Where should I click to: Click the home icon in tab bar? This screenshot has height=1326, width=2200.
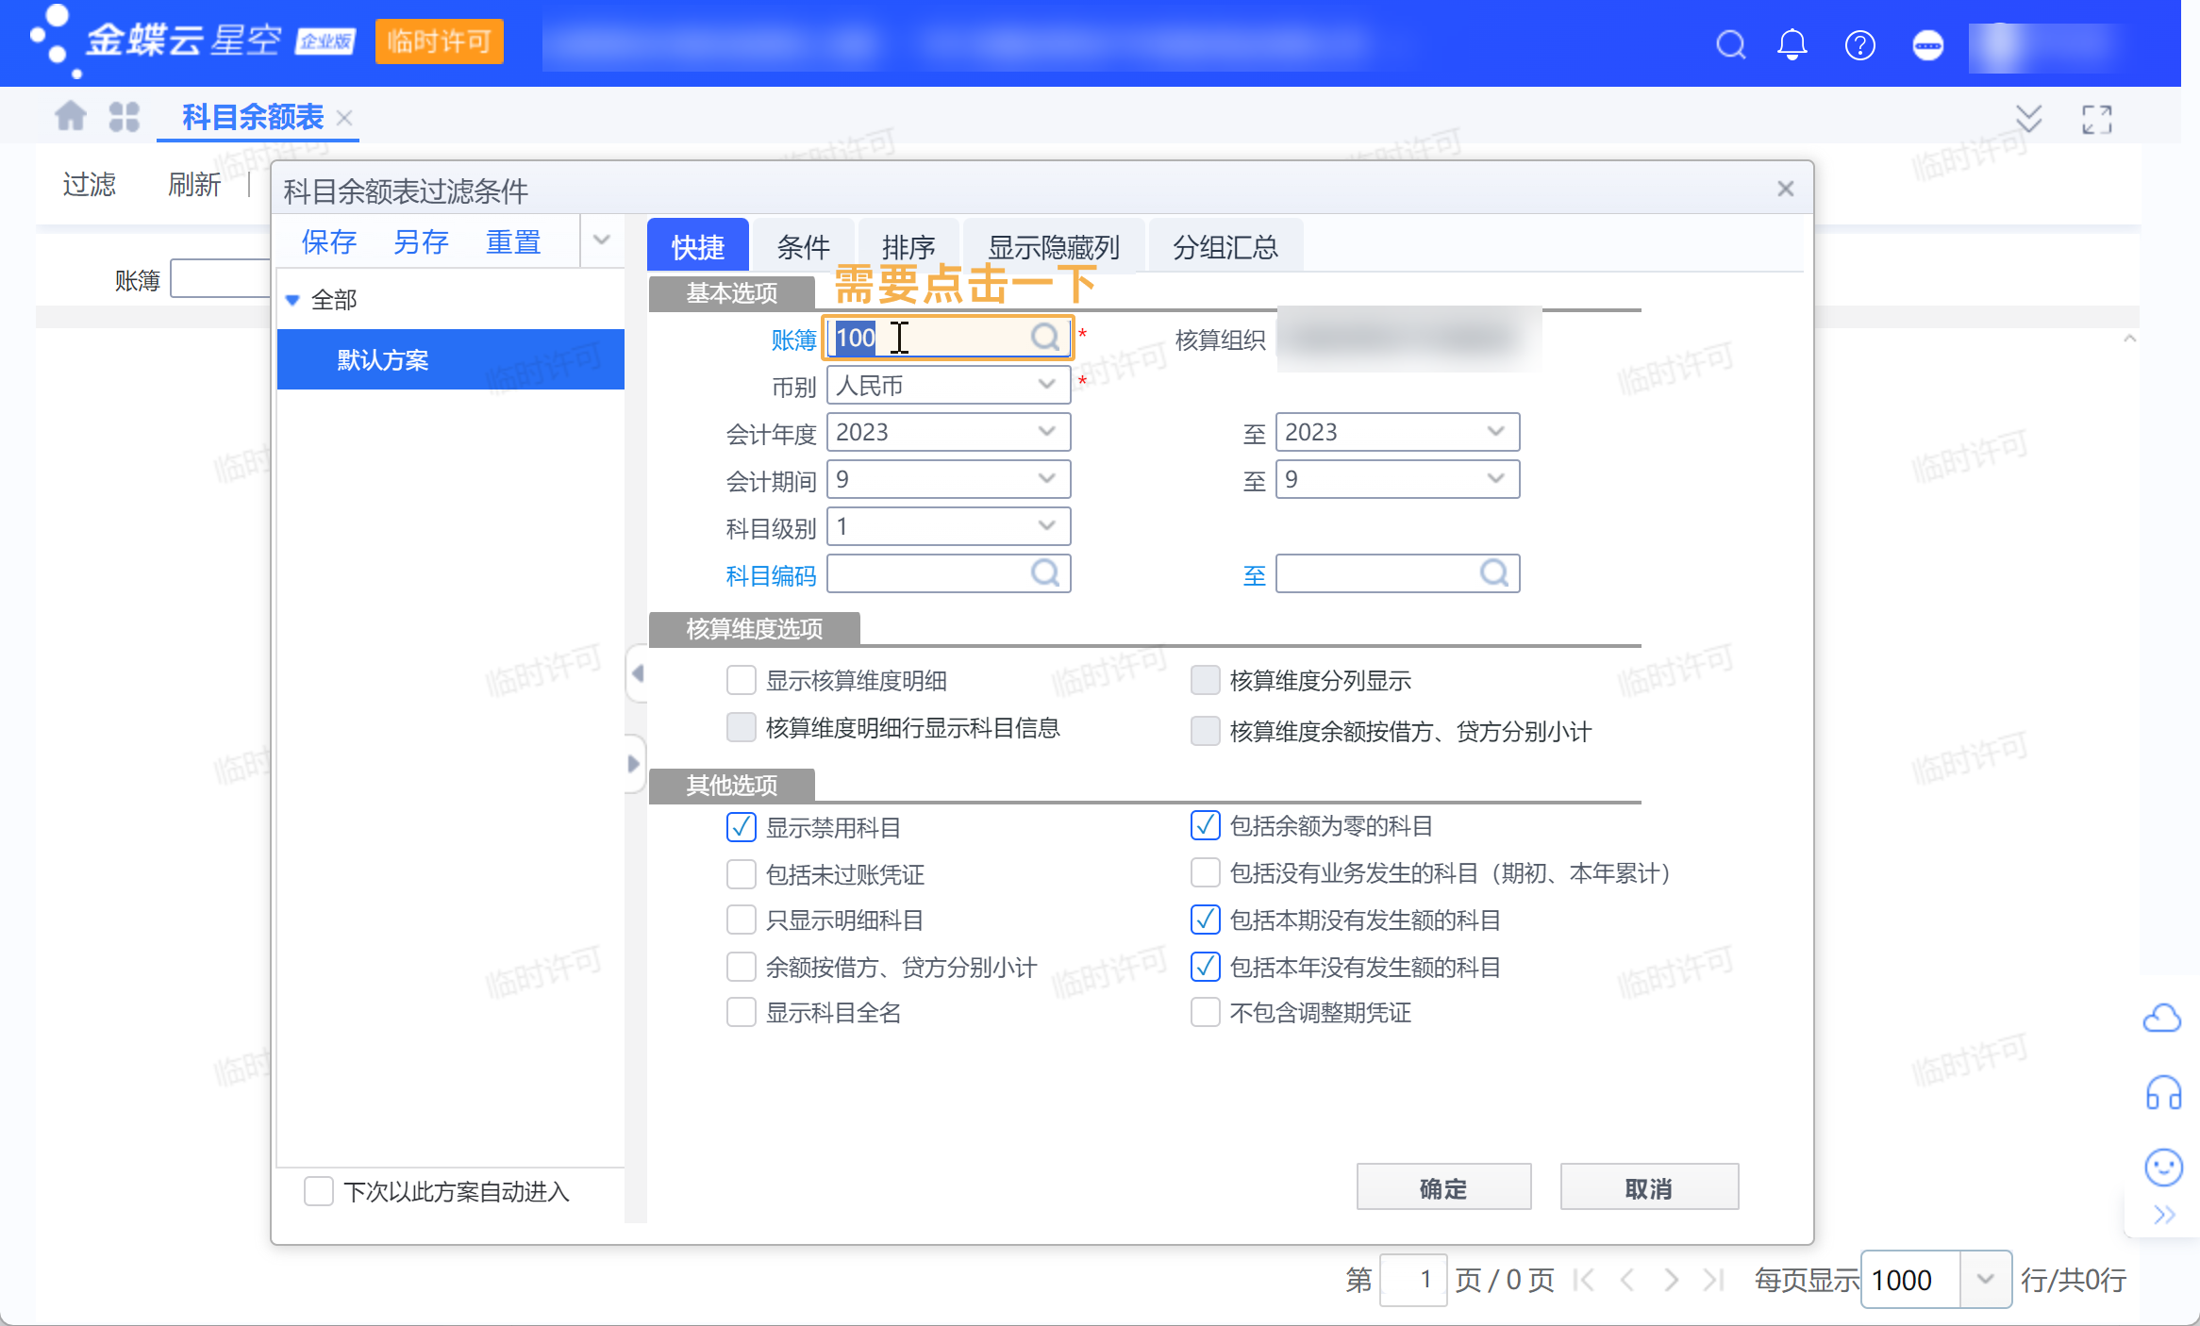coord(71,117)
